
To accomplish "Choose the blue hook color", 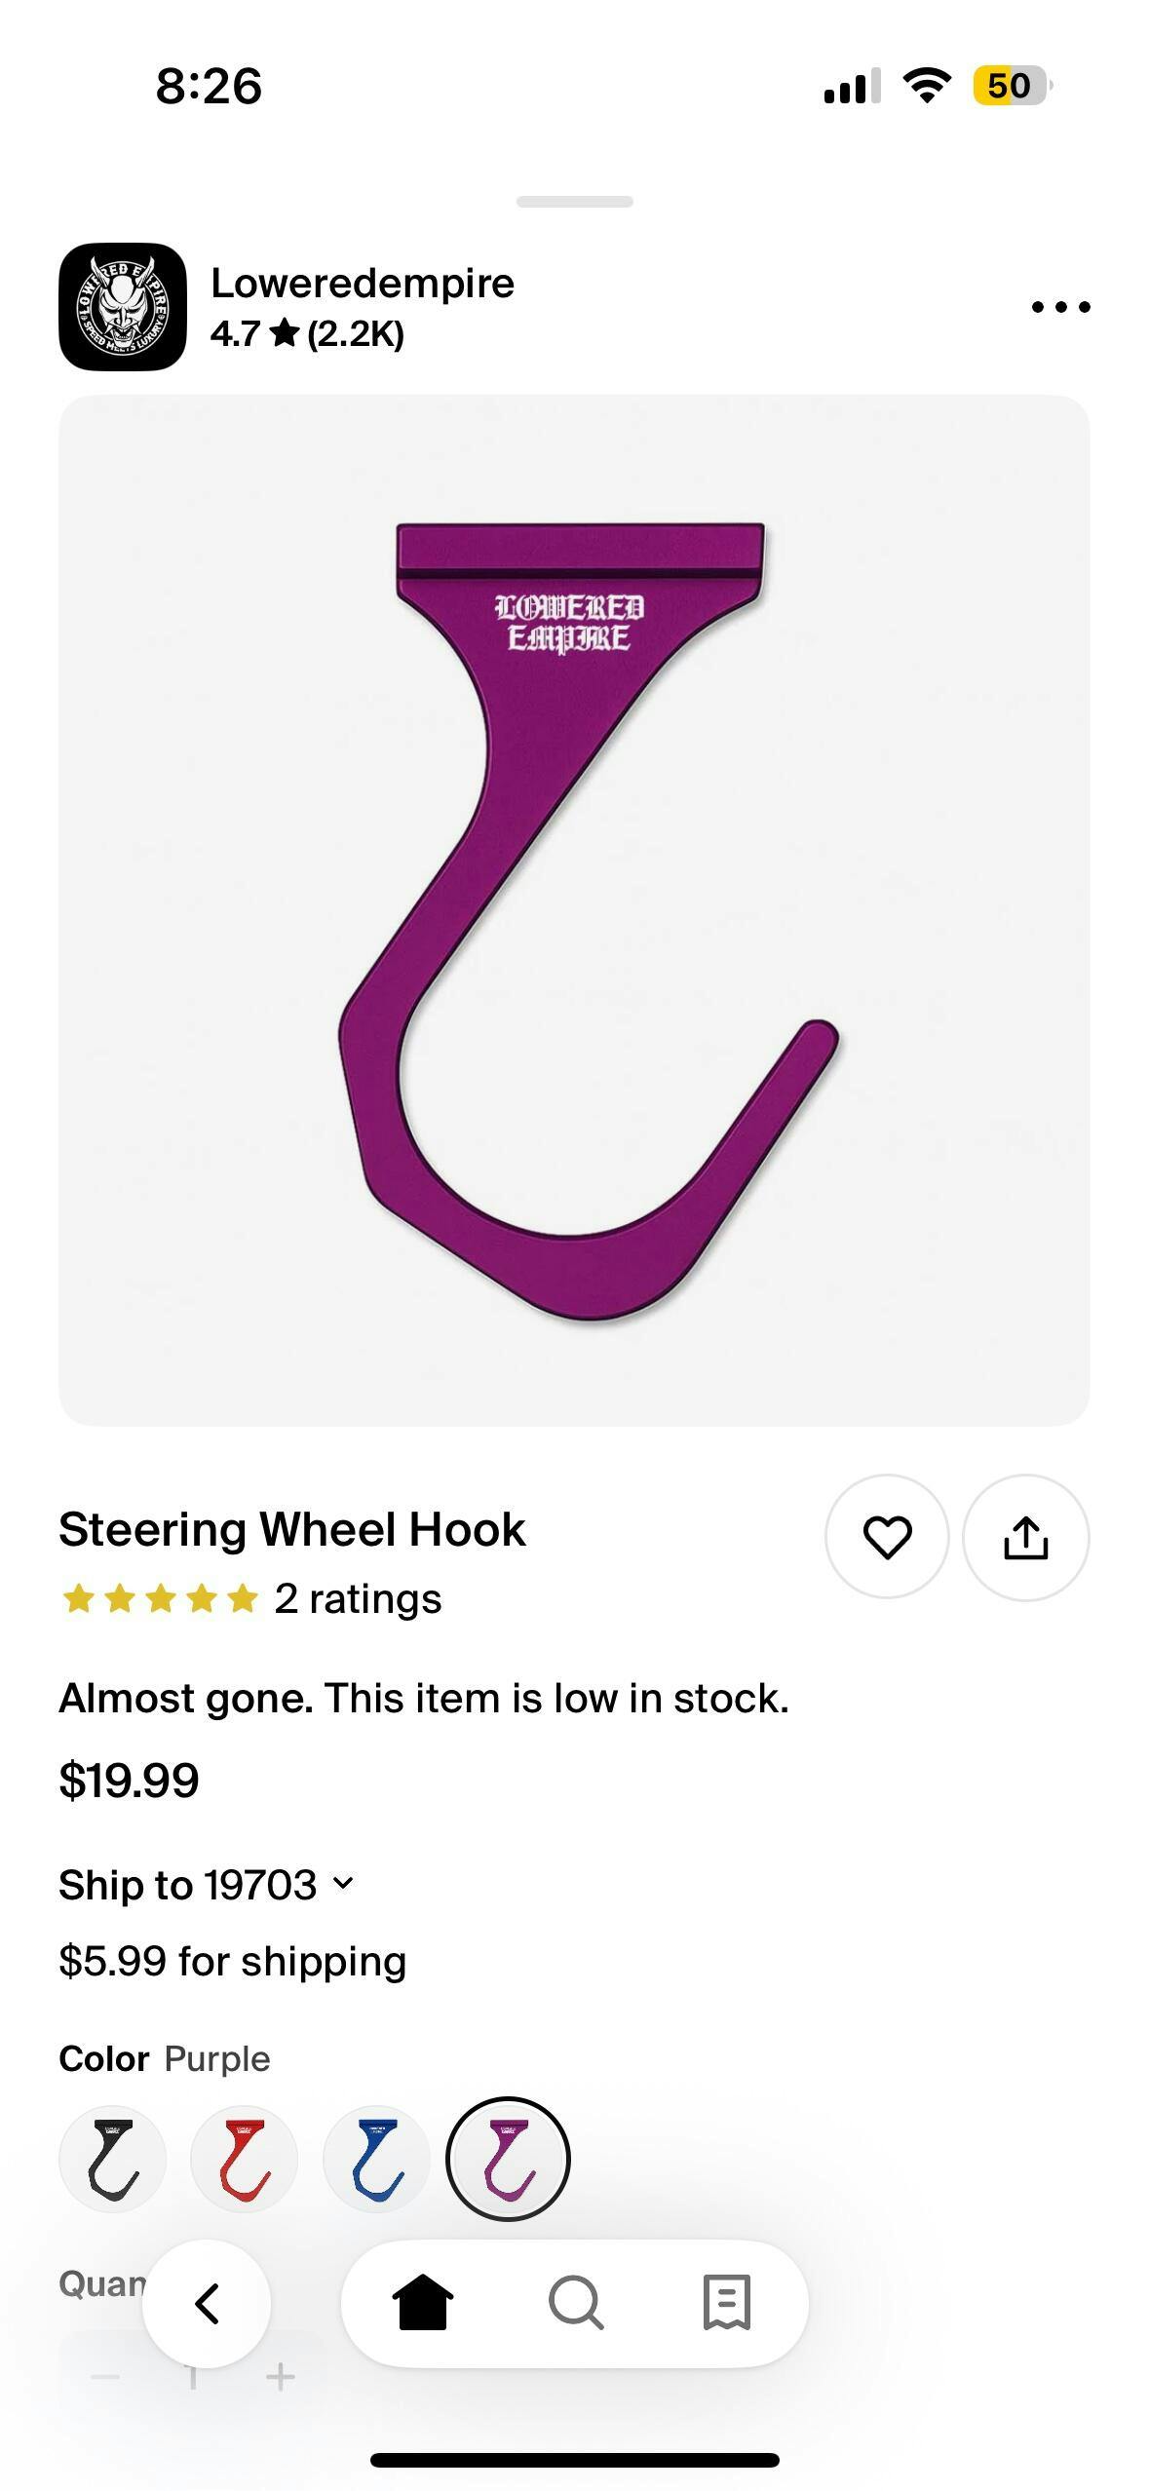I will click(x=376, y=2159).
